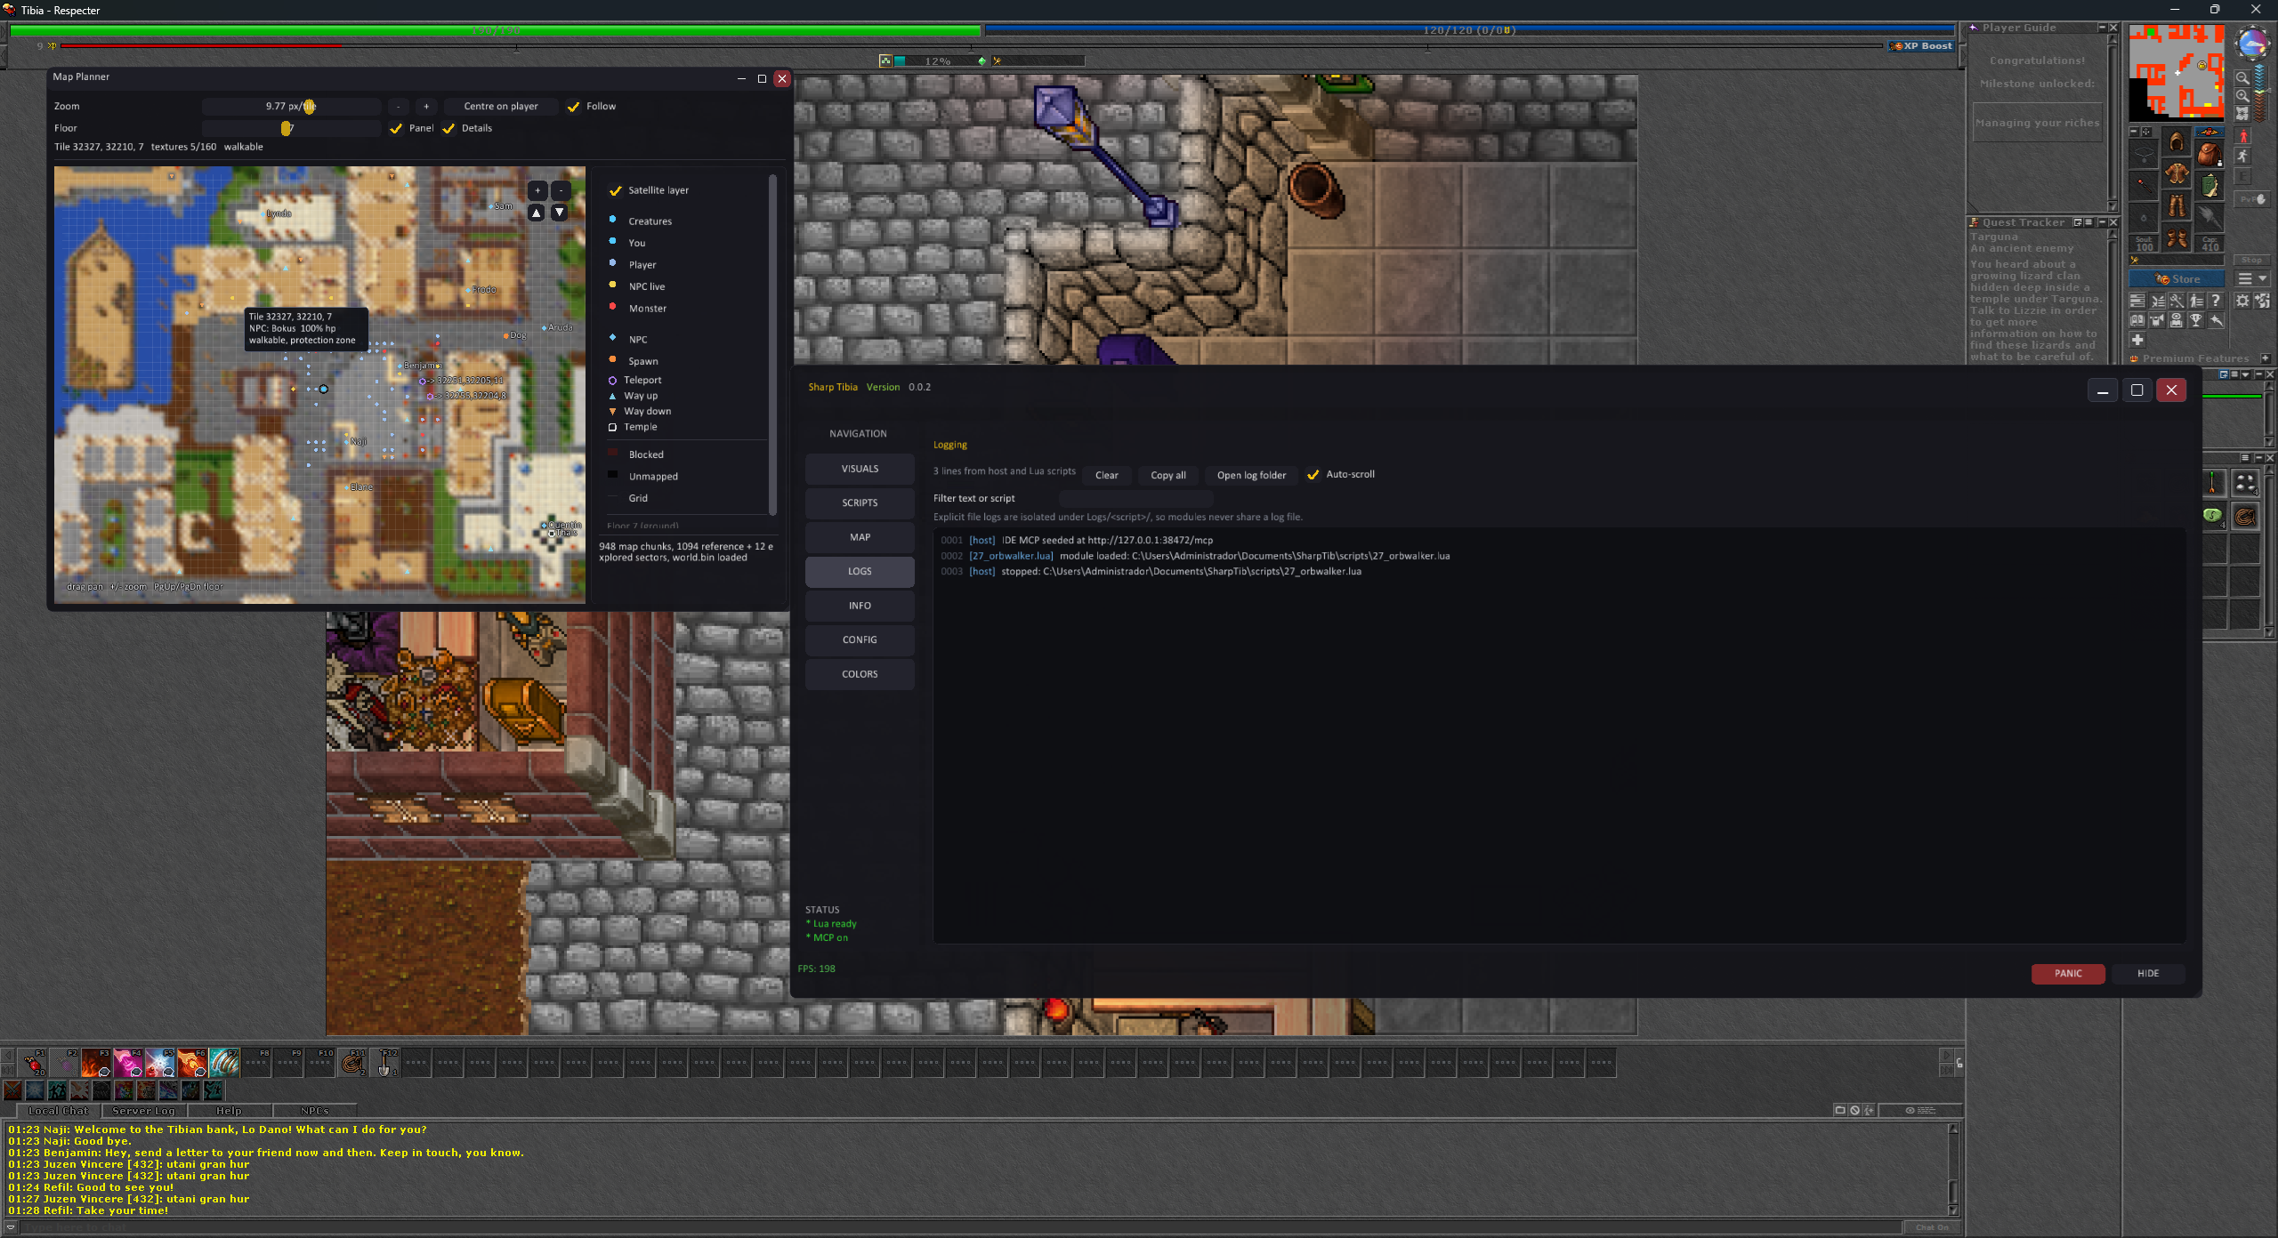This screenshot has width=2278, height=1238.
Task: Expand the Premium Features section
Action: [2266, 358]
